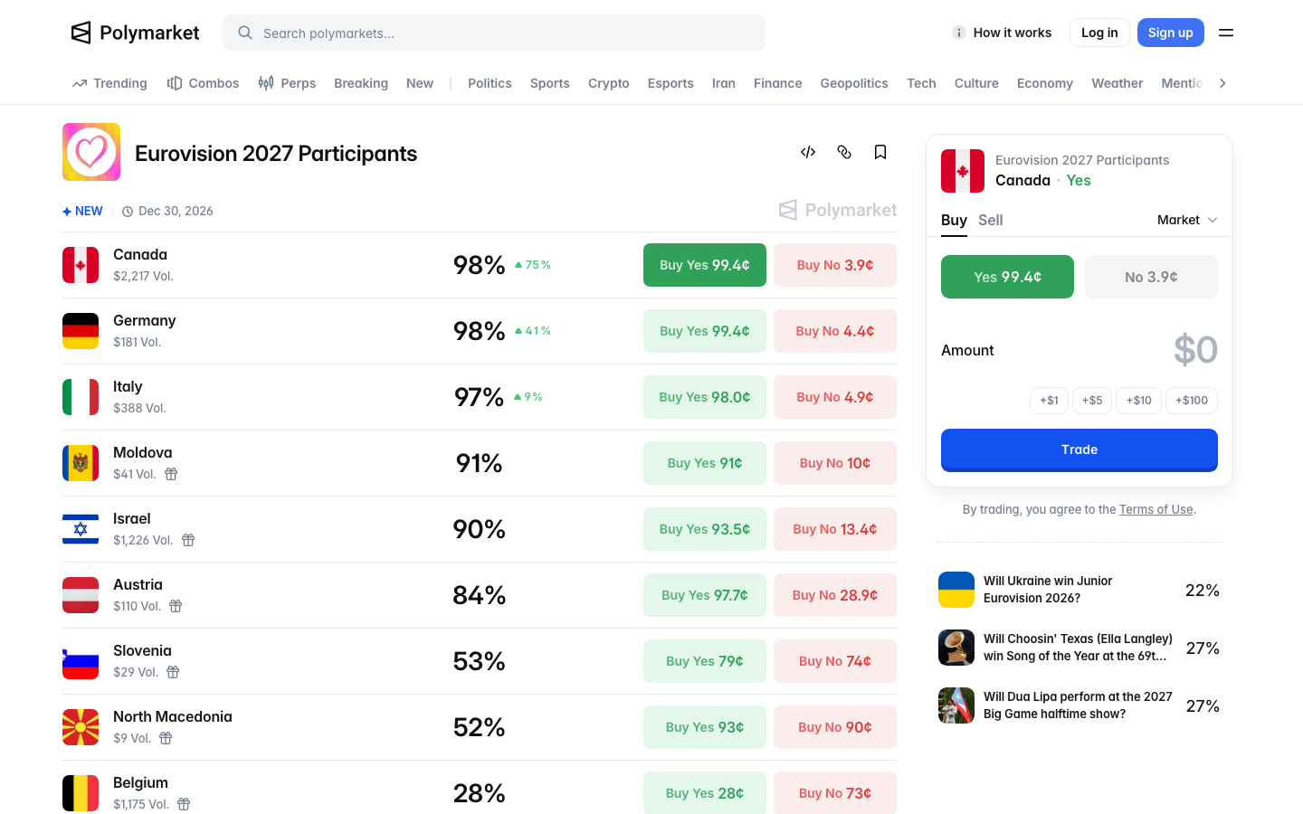Add +$1 to the amount
1303x814 pixels.
click(x=1049, y=400)
